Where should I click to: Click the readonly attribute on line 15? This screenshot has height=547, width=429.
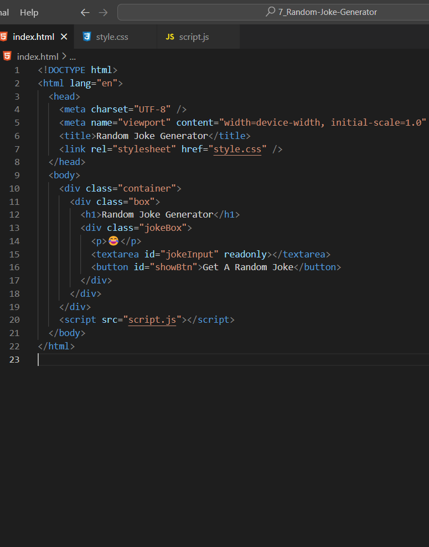click(x=245, y=254)
